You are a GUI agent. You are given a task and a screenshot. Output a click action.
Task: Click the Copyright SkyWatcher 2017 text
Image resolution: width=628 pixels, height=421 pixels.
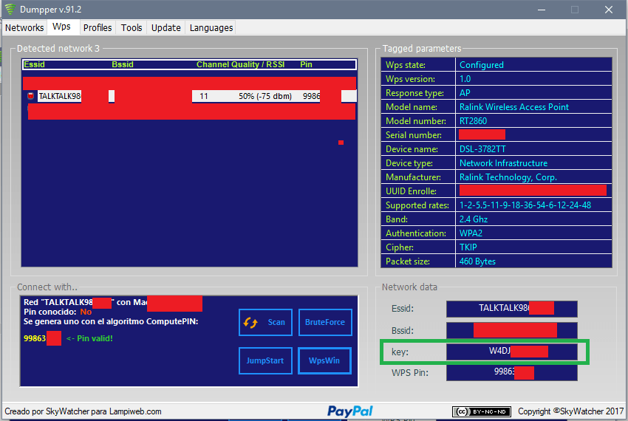[570, 411]
